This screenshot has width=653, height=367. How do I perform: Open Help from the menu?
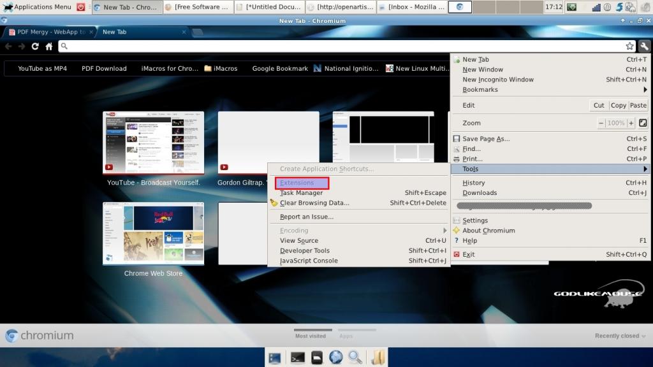coord(550,240)
